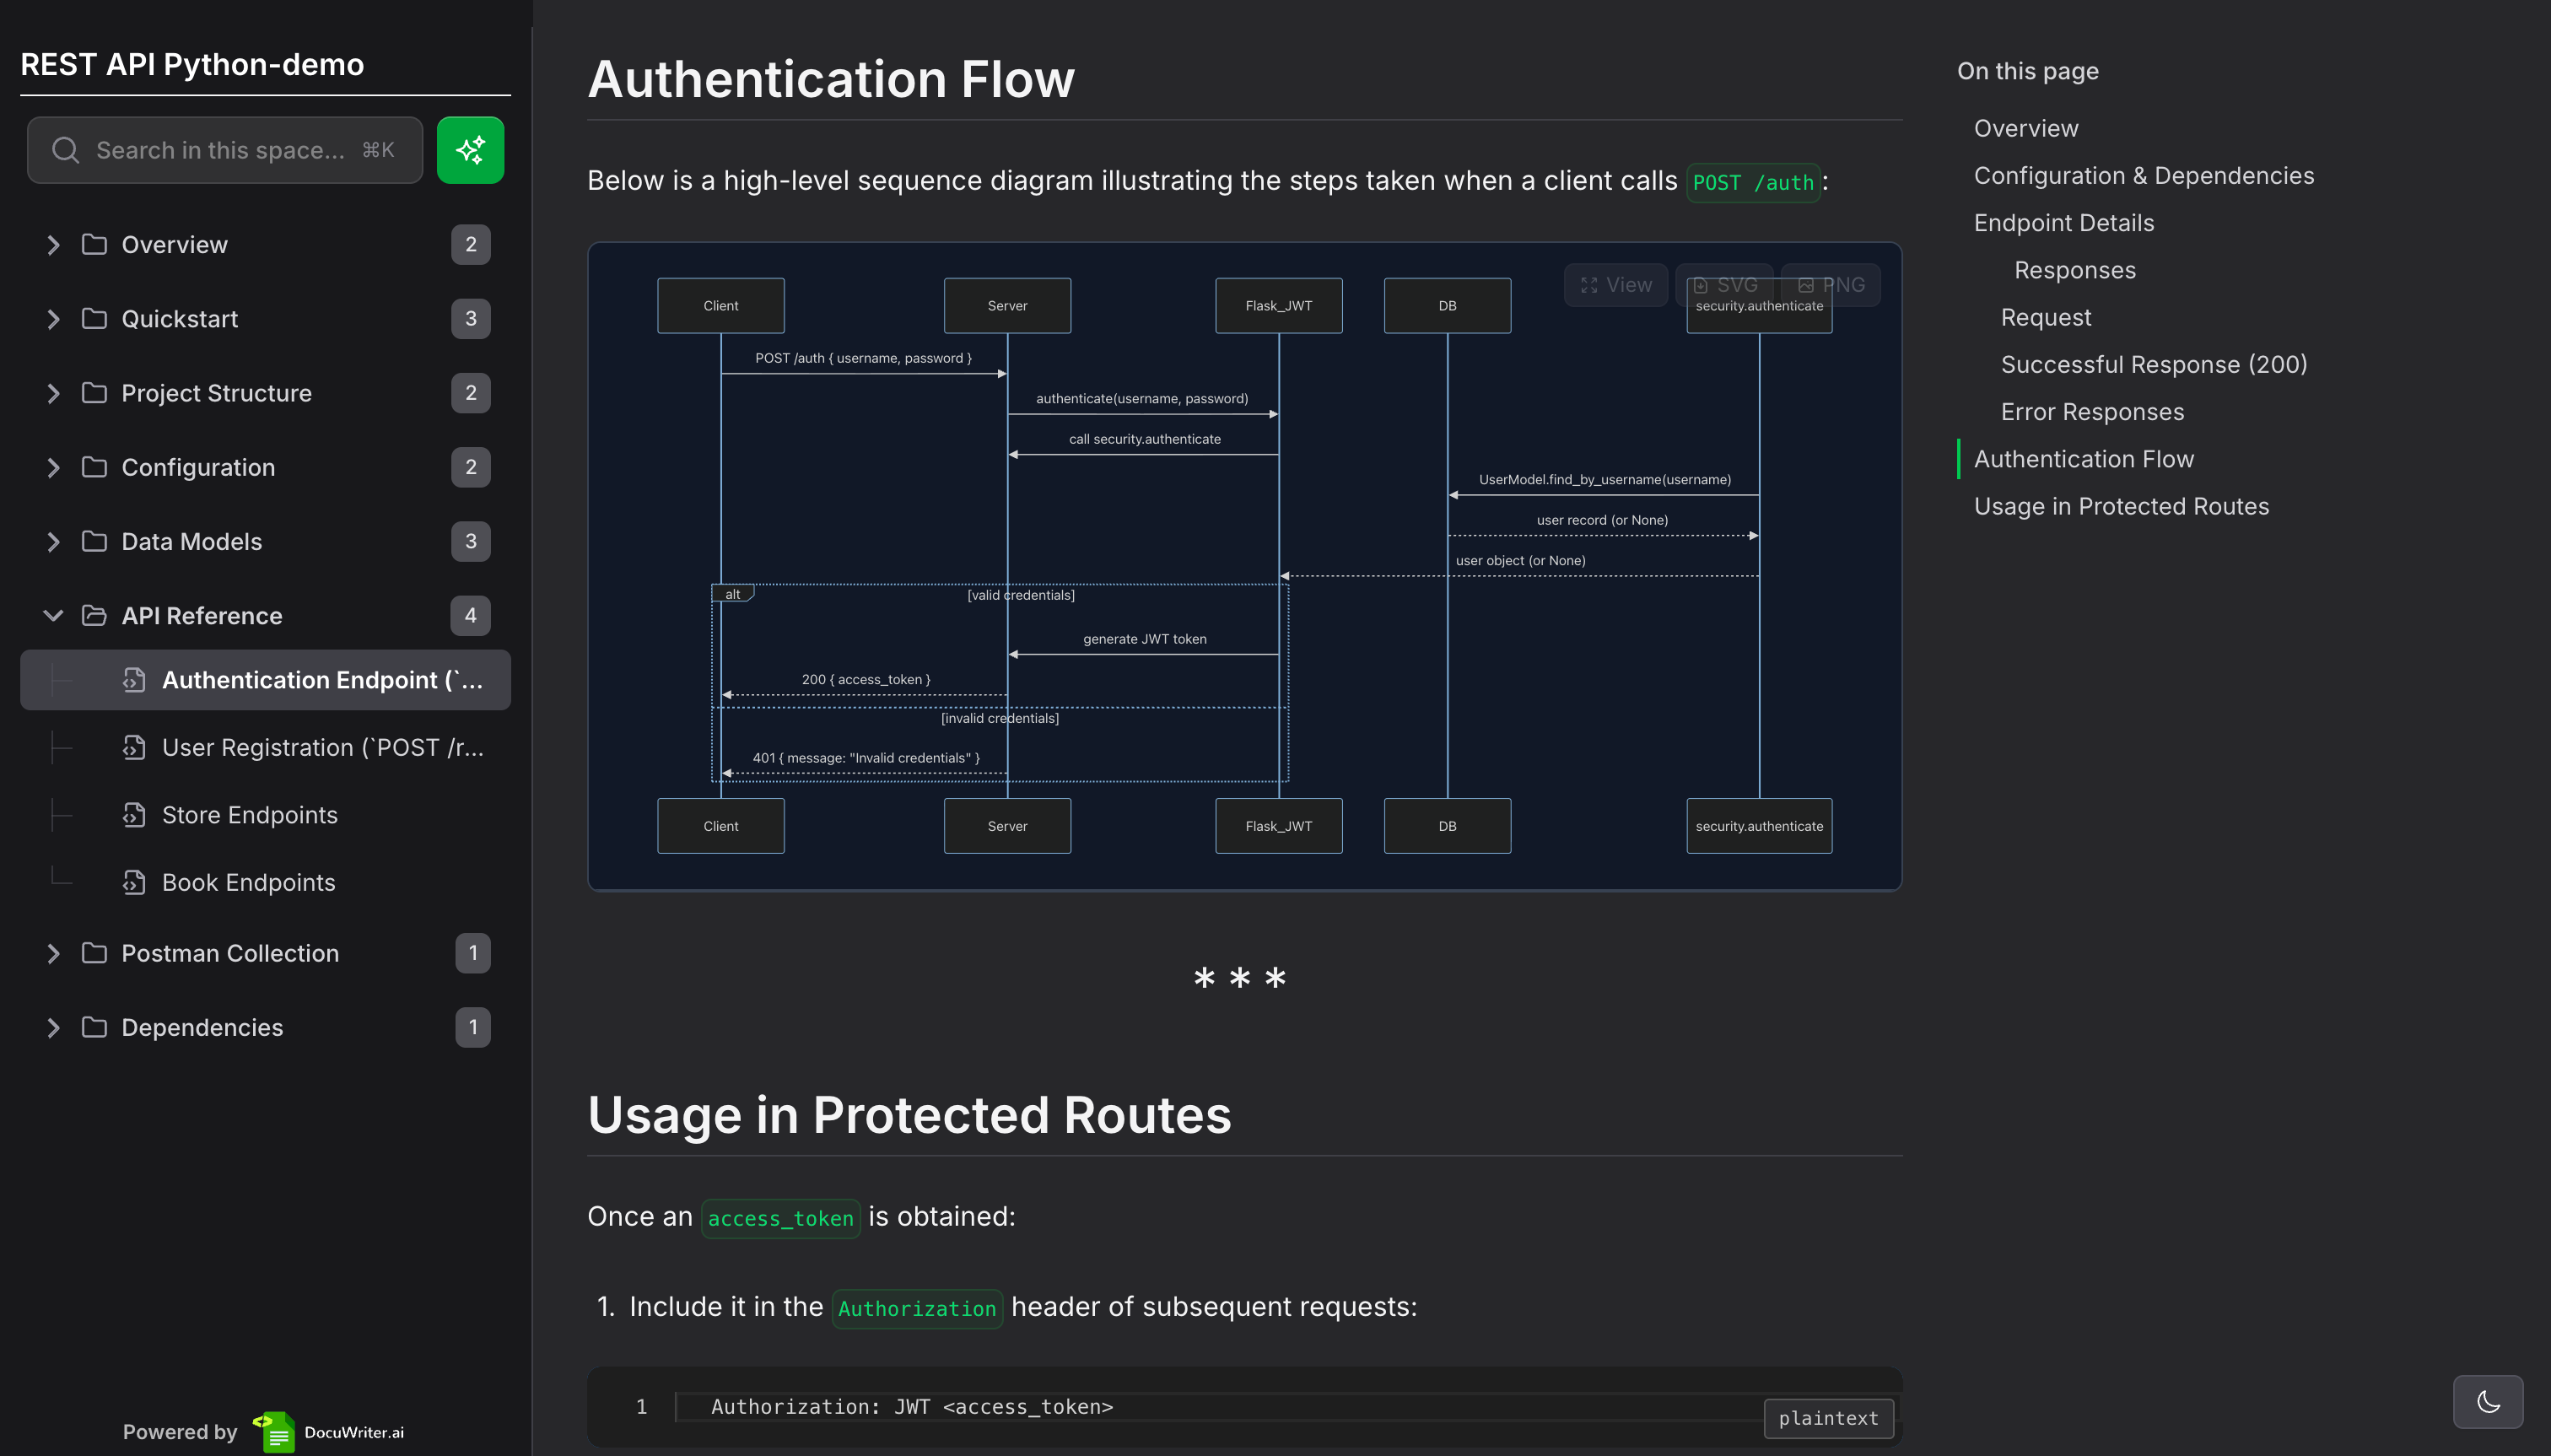Collapse the API Reference section
Image resolution: width=2551 pixels, height=1456 pixels.
(54, 615)
